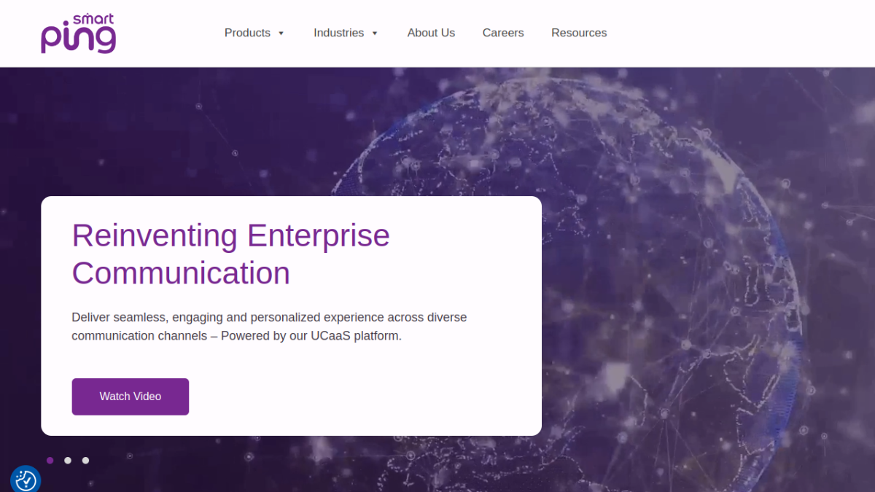Click the globe network background image
Viewport: 875px width, 492px height.
click(x=693, y=182)
